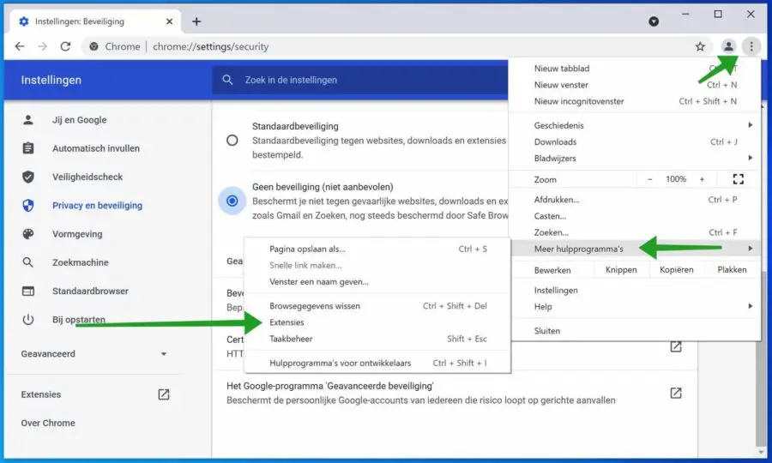Expand the Geschiedenis submenu
772x463 pixels.
(636, 125)
